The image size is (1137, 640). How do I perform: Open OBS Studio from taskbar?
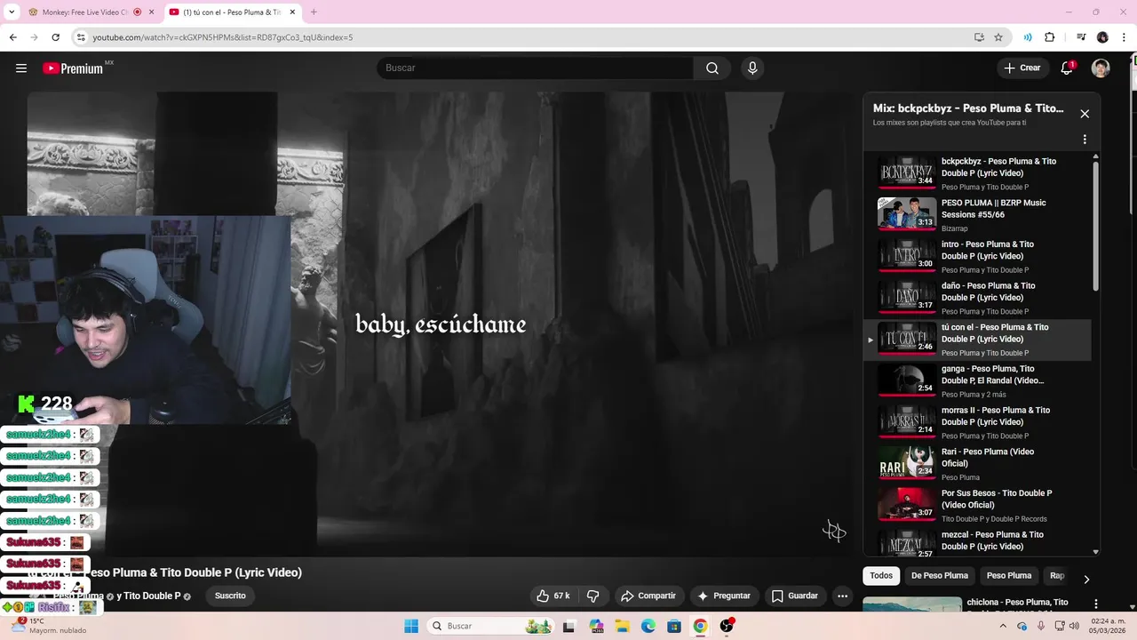click(x=727, y=626)
